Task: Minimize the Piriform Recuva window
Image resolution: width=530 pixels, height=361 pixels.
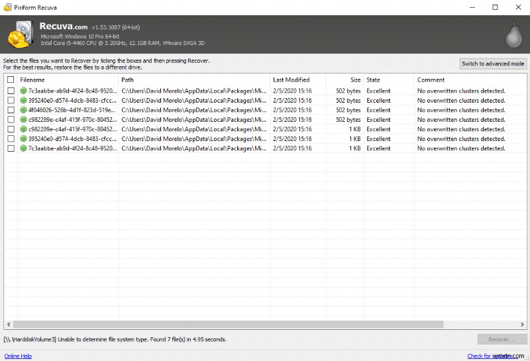Action: pos(472,7)
